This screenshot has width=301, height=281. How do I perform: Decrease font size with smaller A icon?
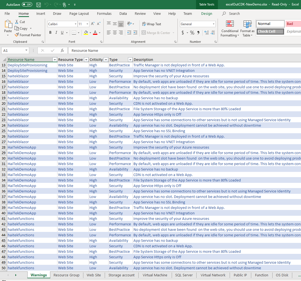(99, 24)
